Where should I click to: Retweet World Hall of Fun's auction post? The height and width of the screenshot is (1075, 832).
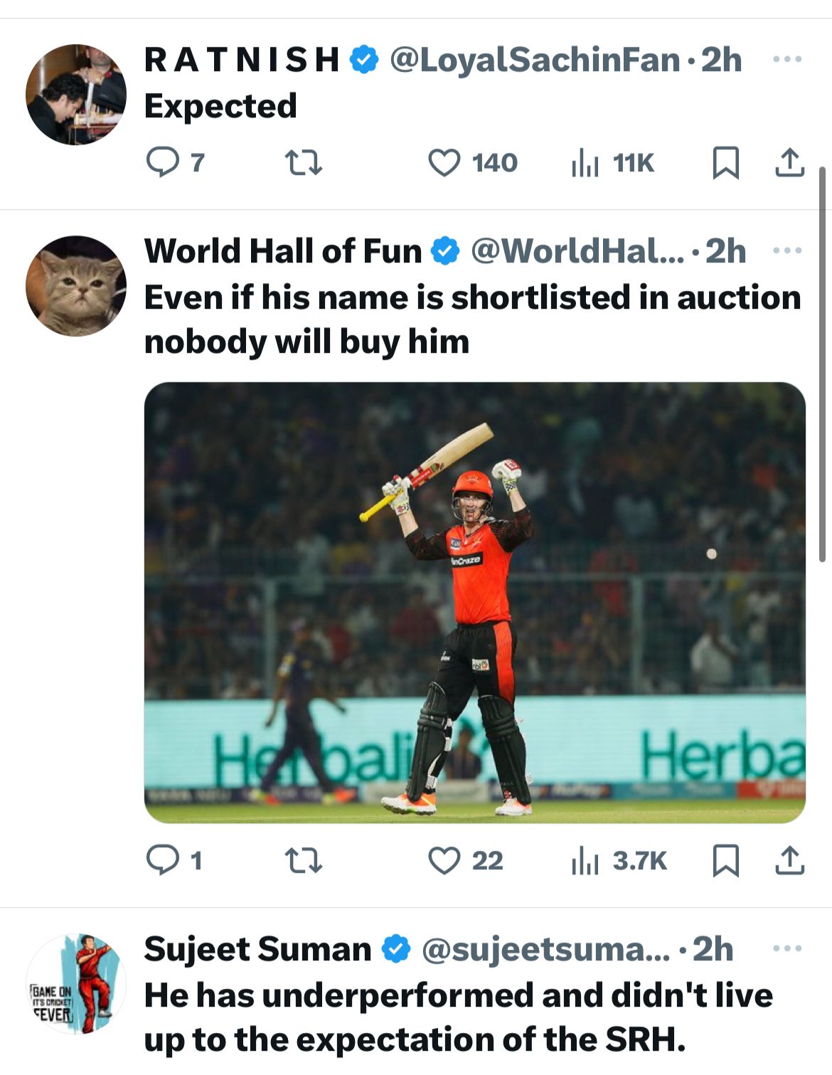[304, 860]
